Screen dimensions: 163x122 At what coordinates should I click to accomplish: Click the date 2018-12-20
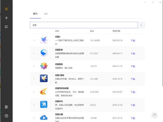coord(117,105)
